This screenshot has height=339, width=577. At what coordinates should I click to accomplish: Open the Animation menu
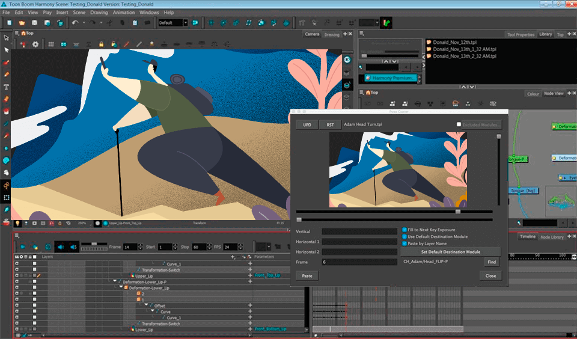pyautogui.click(x=124, y=12)
